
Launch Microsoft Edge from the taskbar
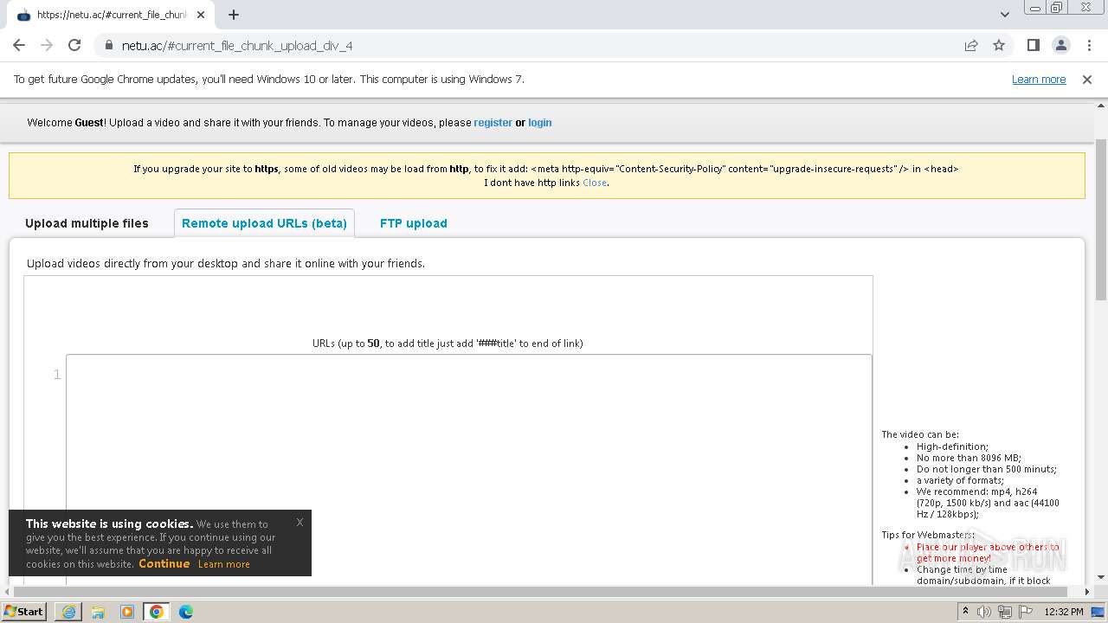186,612
